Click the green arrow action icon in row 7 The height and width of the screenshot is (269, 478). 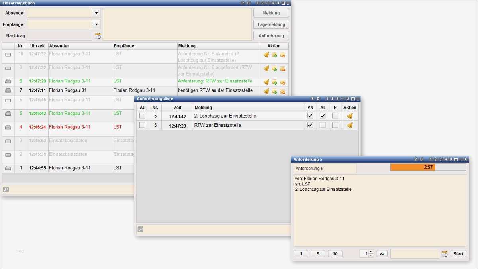[274, 91]
